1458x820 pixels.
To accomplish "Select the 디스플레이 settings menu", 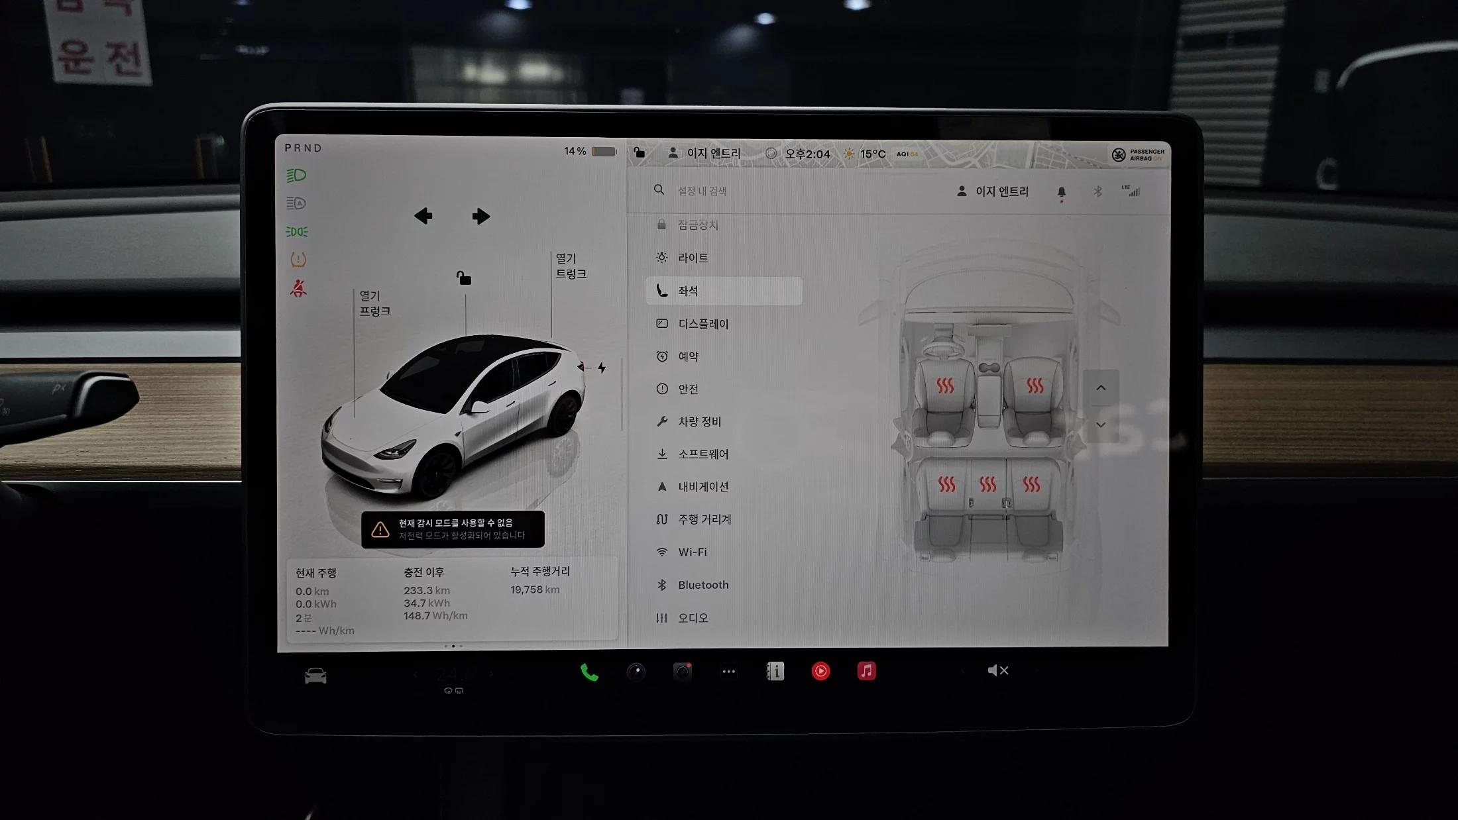I will pos(702,324).
